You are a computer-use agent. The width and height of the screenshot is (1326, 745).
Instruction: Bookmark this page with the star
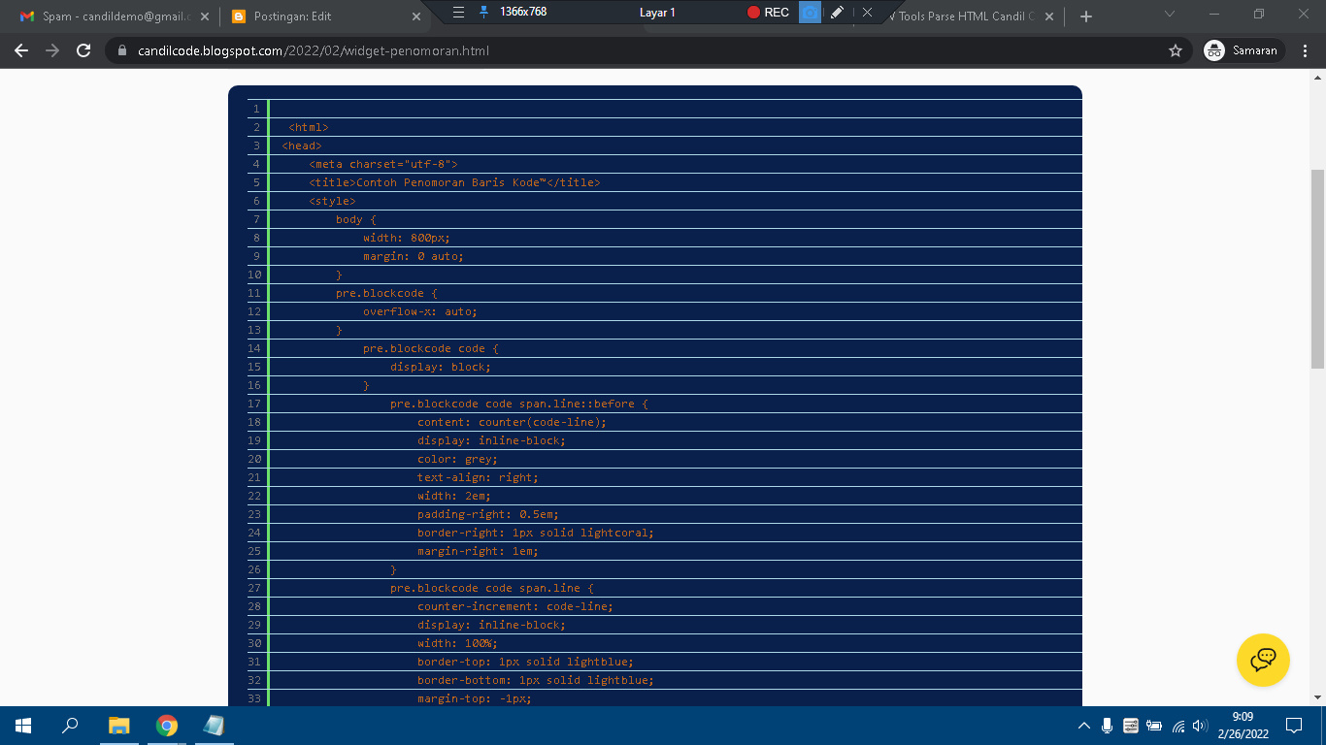[1176, 50]
